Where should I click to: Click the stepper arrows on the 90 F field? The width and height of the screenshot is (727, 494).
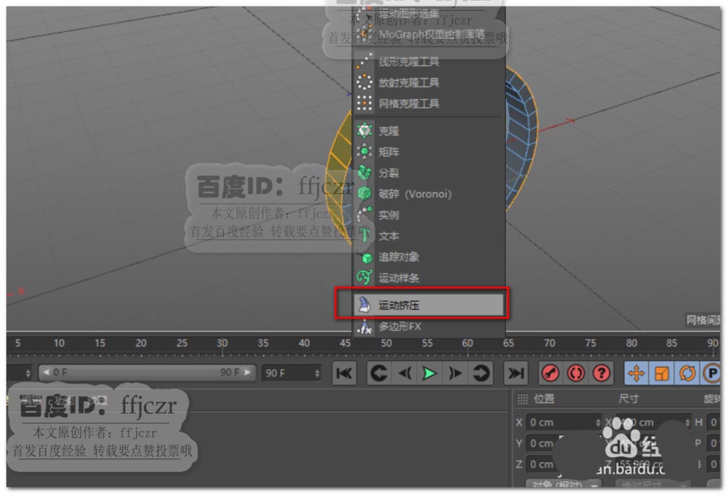pyautogui.click(x=317, y=373)
